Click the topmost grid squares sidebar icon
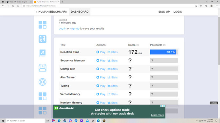This screenshot has width=220, height=123. [42, 25]
